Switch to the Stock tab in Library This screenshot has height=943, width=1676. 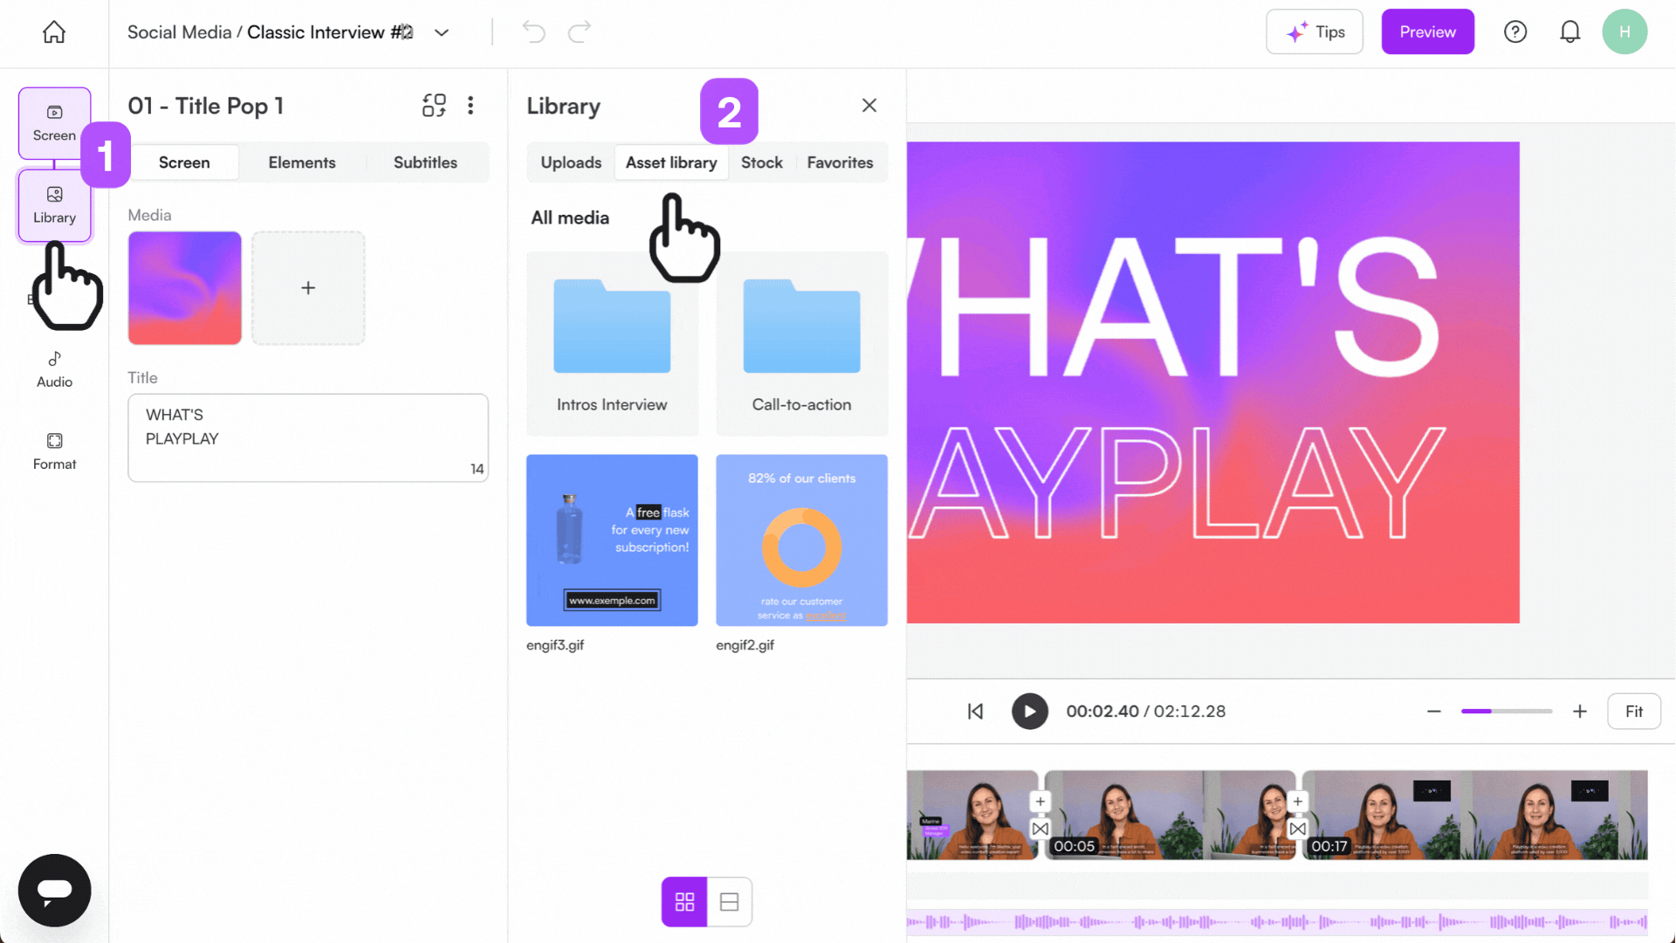coord(761,162)
